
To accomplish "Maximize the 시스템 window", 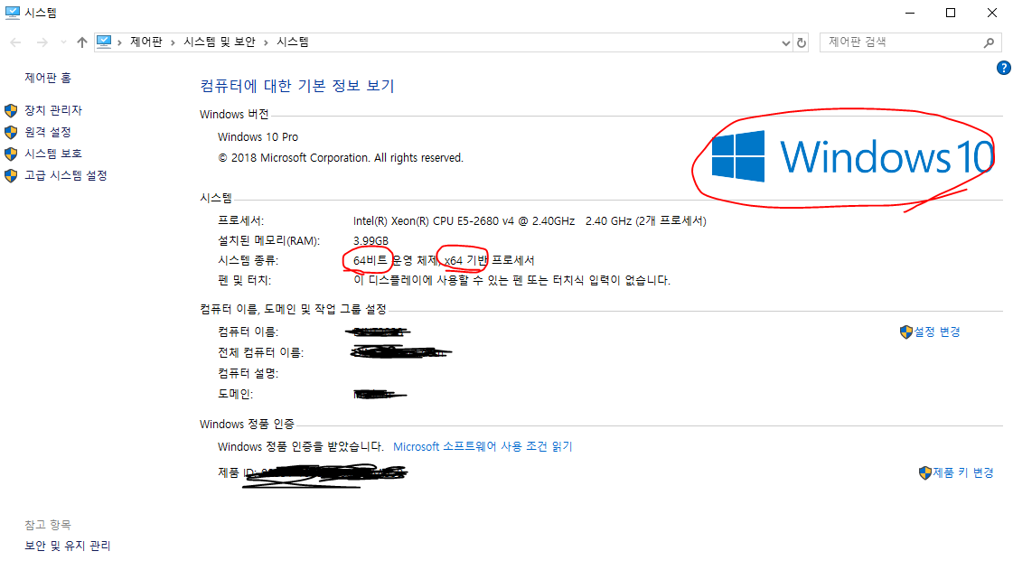I will [951, 13].
